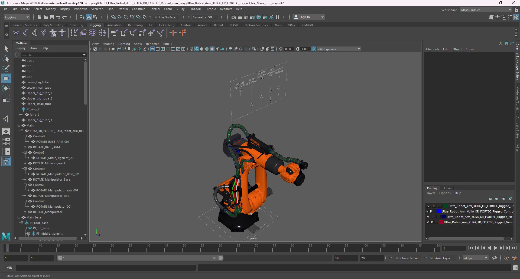Open the Rigging menu set dropdown
The image size is (520, 279).
(x=17, y=17)
